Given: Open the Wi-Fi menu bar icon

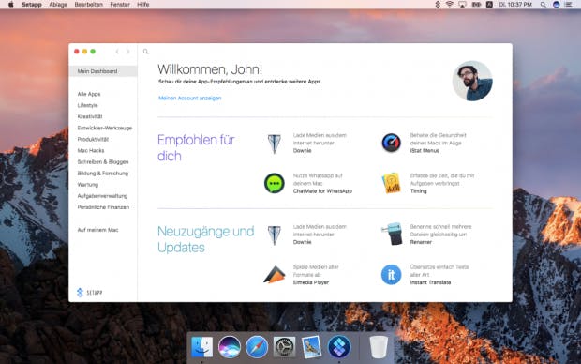Looking at the screenshot, I should (450, 5).
